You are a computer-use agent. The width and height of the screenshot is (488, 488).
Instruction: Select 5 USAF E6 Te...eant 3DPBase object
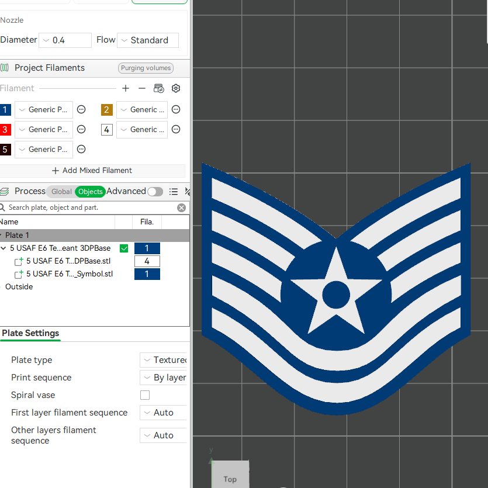pyautogui.click(x=60, y=248)
